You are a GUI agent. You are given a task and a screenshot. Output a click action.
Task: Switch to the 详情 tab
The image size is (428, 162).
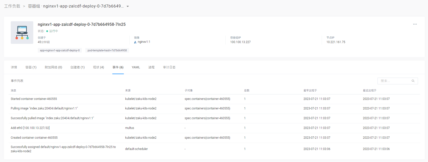coord(14,67)
